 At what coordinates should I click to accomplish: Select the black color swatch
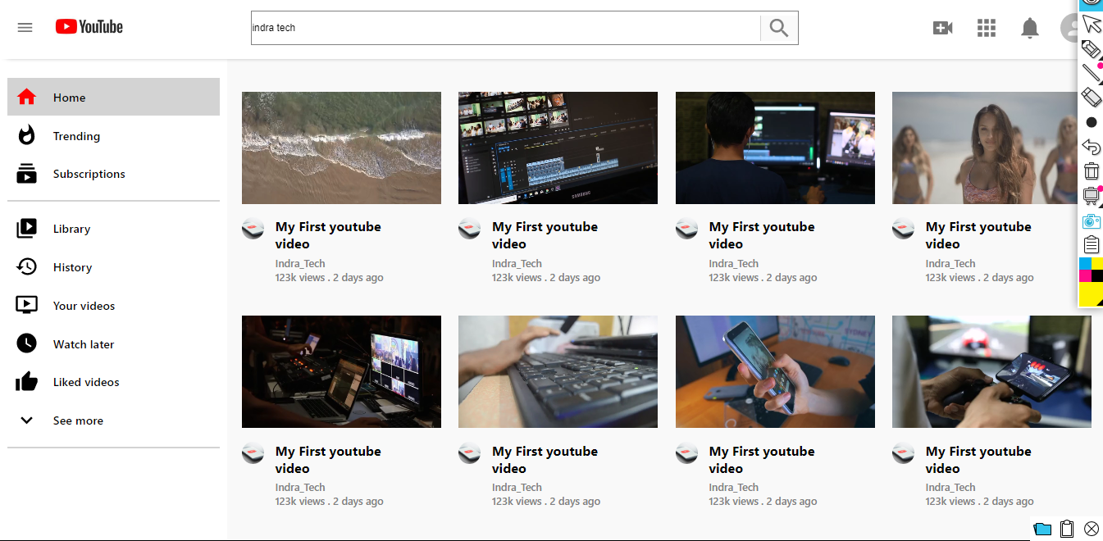[1097, 275]
